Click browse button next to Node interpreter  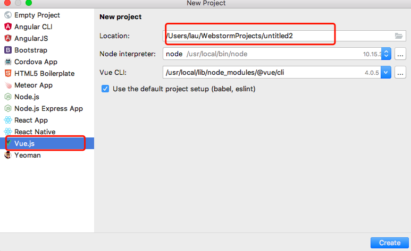pos(401,54)
